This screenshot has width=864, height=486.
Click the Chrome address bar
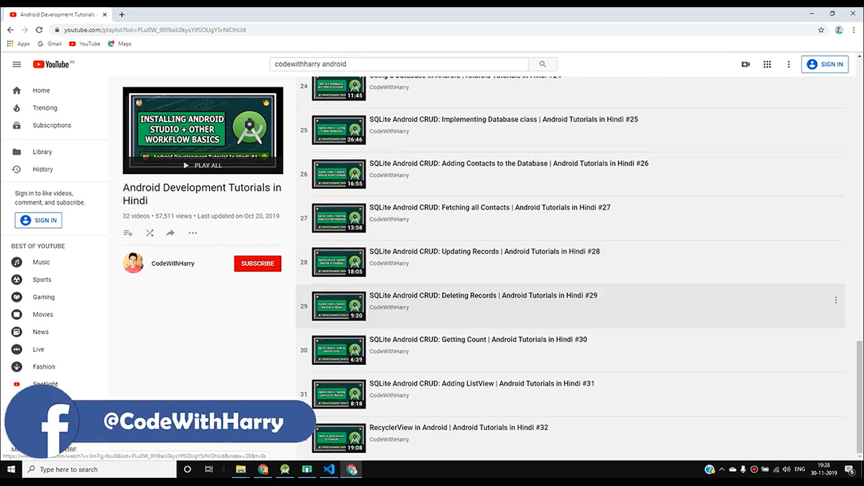pos(432,30)
